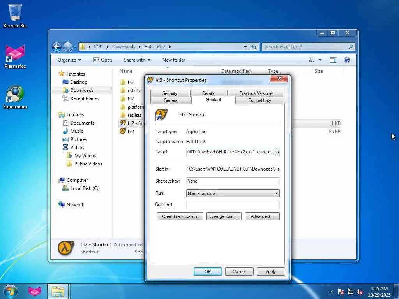Switch to the Details tab
Viewport: 399px width, 299px height.
pyautogui.click(x=208, y=93)
